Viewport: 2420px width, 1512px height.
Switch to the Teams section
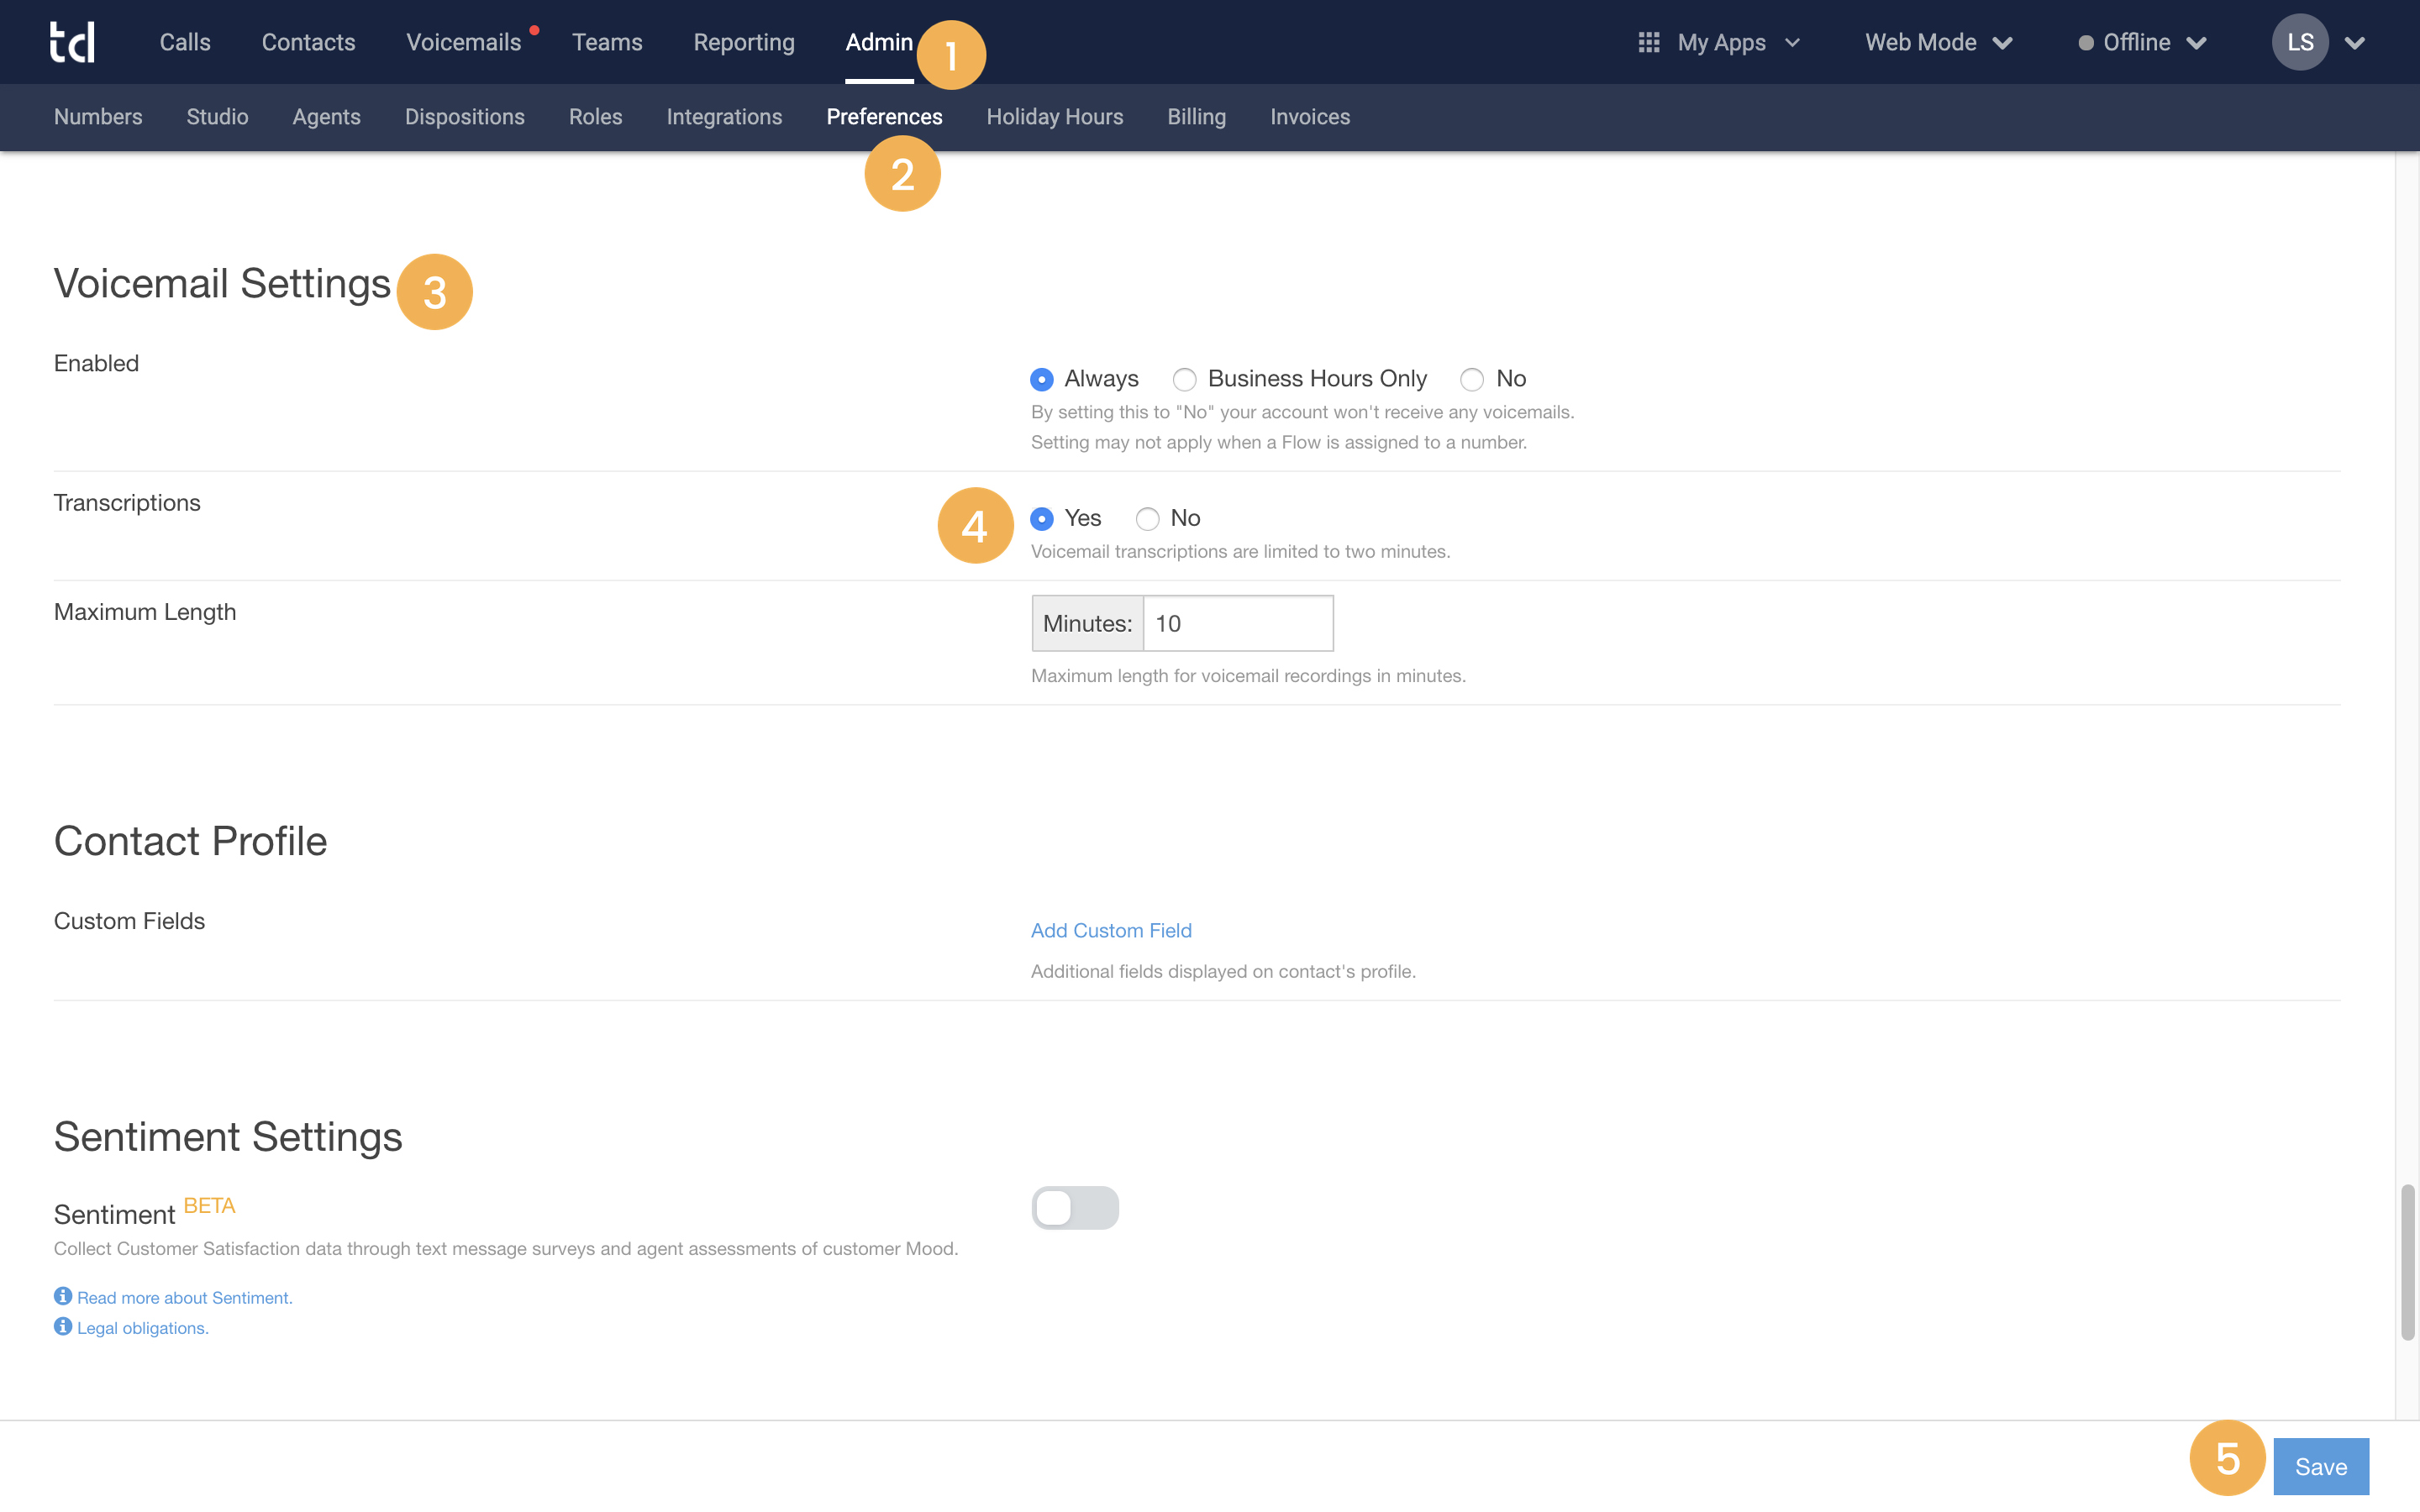coord(607,42)
